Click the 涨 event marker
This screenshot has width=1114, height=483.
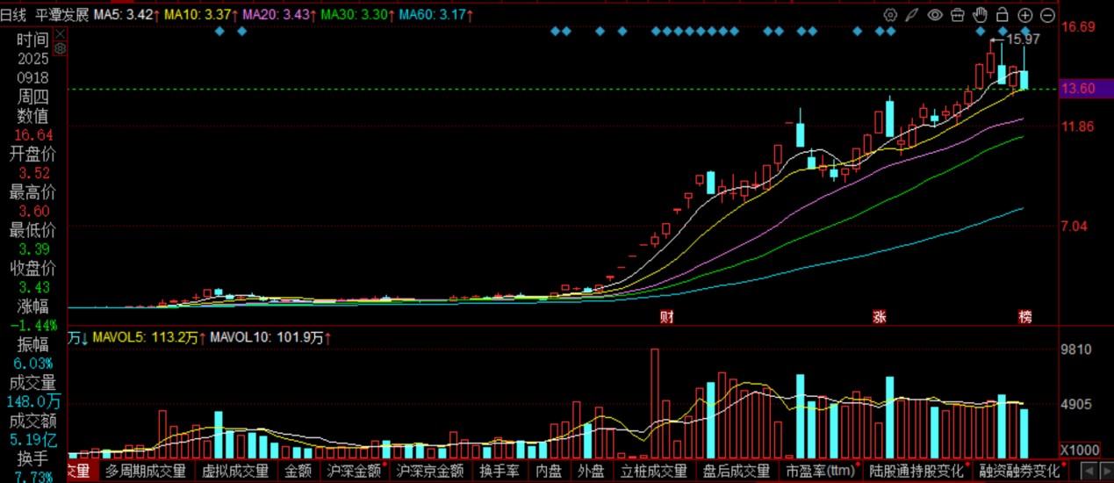(880, 316)
